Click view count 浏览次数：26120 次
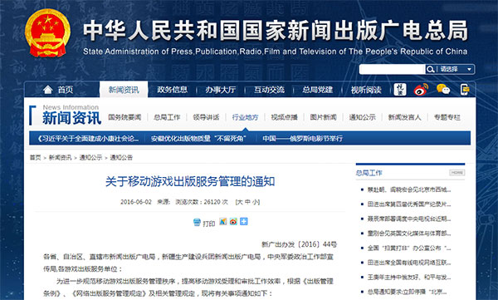 tap(202, 202)
